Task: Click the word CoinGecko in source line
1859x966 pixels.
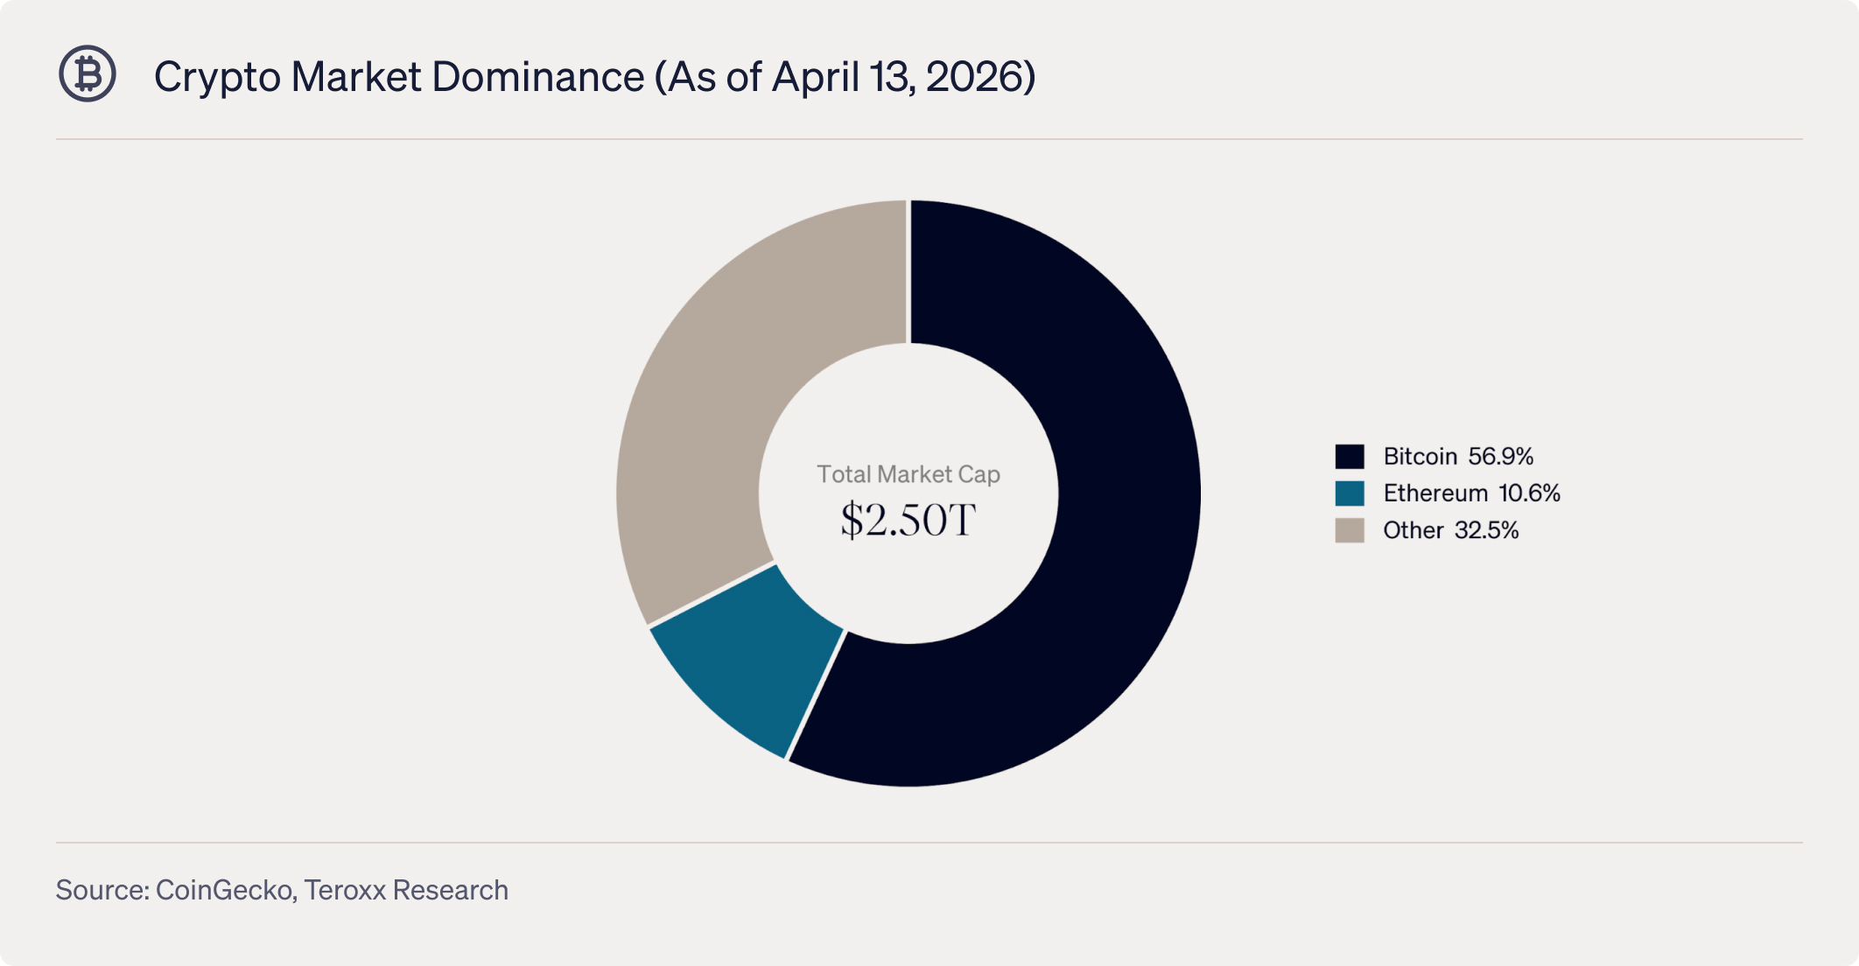Action: (x=223, y=890)
